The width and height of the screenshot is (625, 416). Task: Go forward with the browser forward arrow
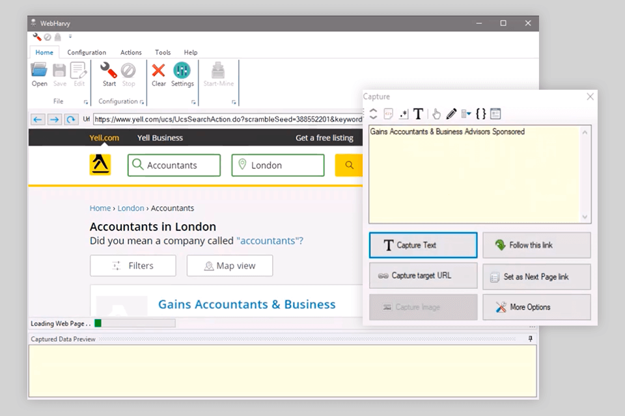point(54,120)
